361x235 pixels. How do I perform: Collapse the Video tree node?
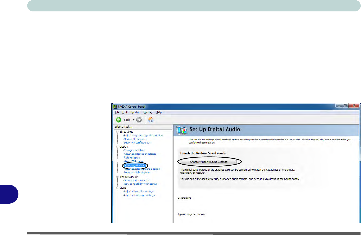118,188
